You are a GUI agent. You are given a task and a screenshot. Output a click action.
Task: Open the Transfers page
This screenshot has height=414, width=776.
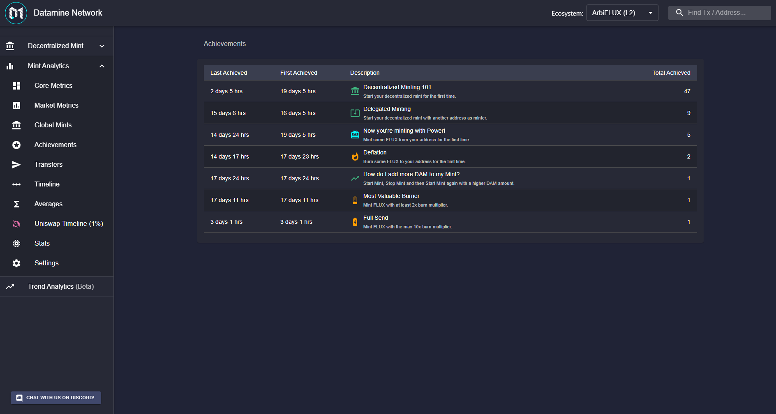[x=57, y=164]
